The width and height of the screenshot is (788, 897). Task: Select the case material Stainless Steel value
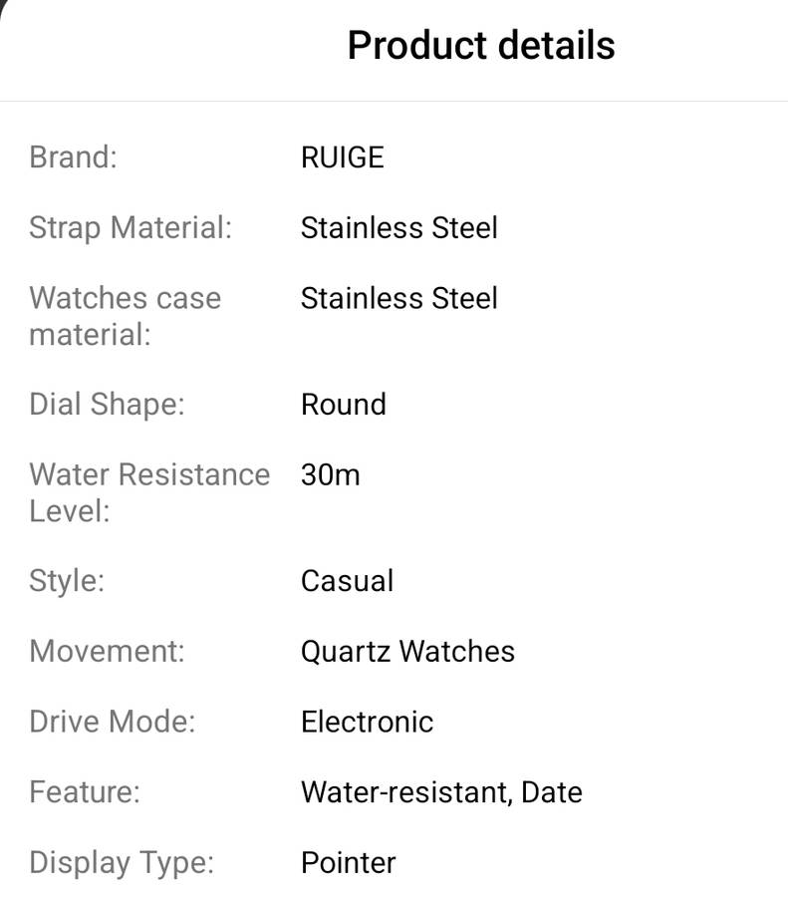(x=398, y=298)
